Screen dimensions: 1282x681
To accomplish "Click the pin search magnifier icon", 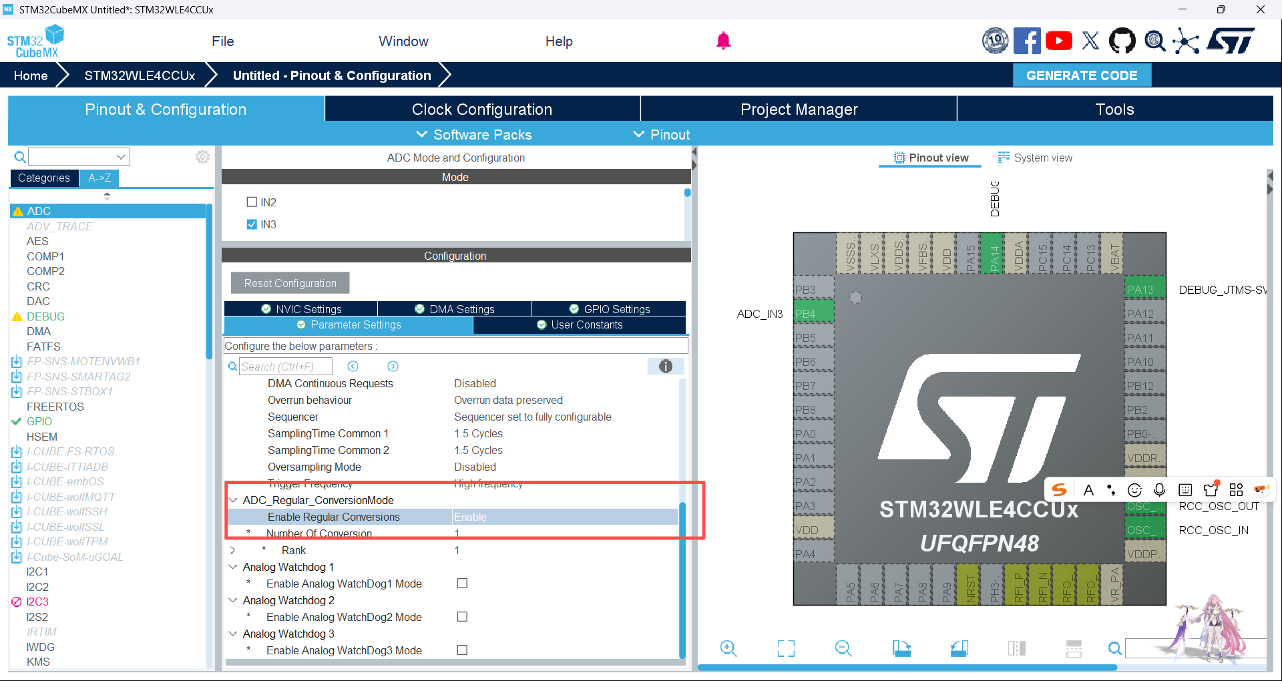I will click(x=1114, y=648).
